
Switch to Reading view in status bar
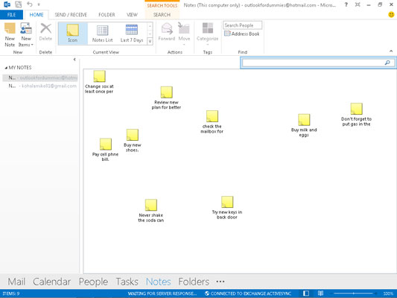click(320, 294)
